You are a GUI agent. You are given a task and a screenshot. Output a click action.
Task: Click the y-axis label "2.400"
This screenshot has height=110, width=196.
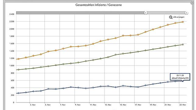pos(12,14)
